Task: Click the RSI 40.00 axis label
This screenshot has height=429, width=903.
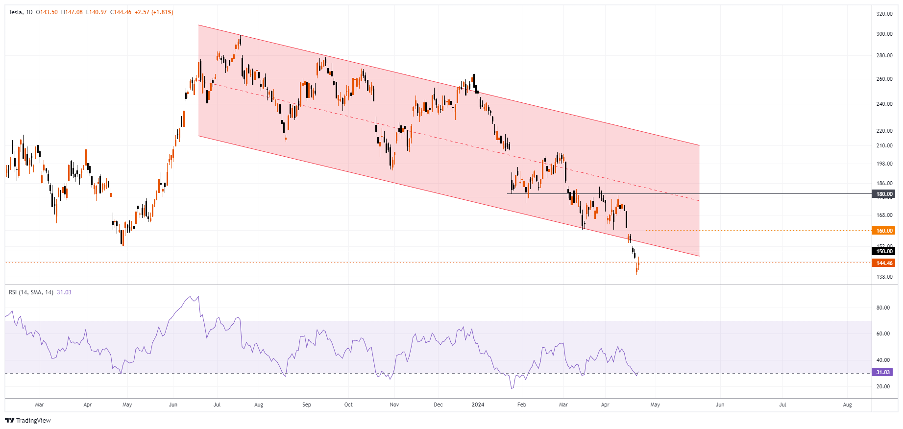Action: pyautogui.click(x=883, y=360)
